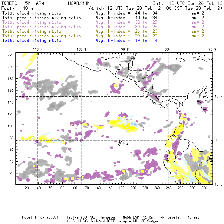Click the 'NCAR/MMM' header label

79,3
